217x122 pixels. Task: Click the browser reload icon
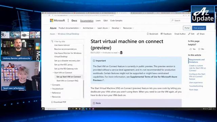[x=49, y=16]
